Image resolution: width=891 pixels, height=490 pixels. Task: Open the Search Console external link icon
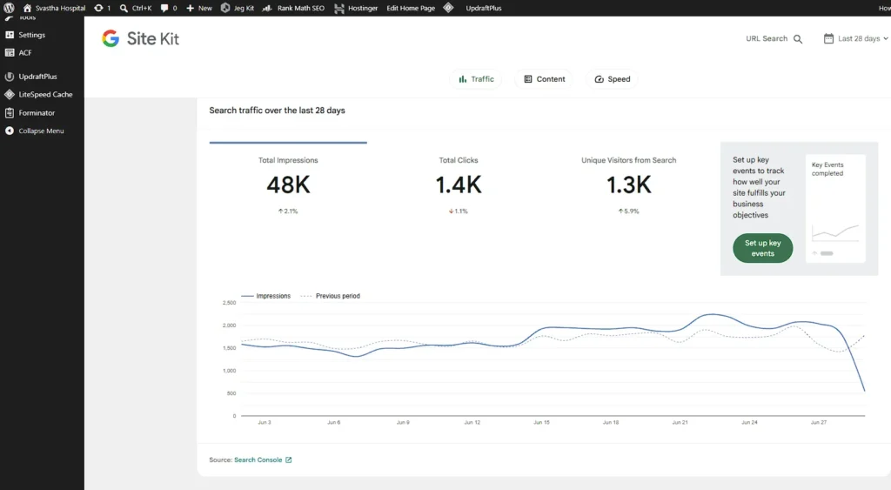tap(289, 460)
